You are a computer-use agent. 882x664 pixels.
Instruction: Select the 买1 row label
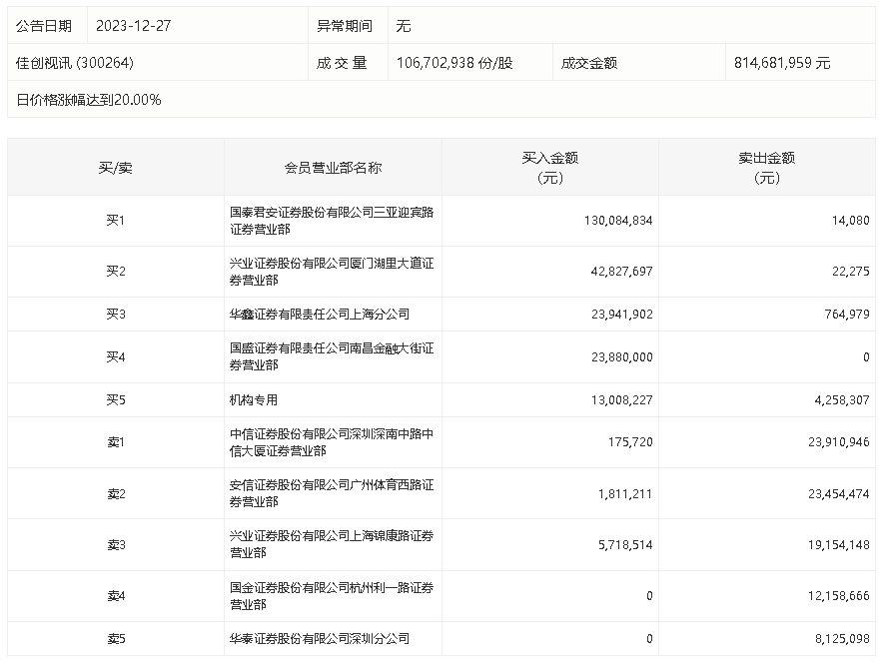pyautogui.click(x=115, y=221)
